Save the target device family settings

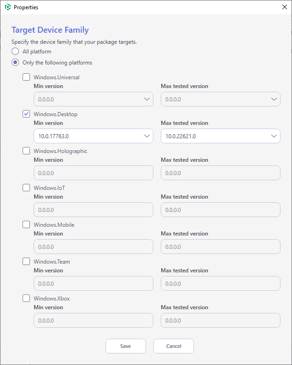pos(126,346)
